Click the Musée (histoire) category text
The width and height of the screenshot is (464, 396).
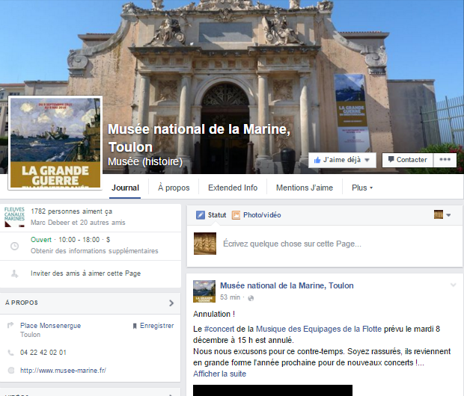(145, 161)
